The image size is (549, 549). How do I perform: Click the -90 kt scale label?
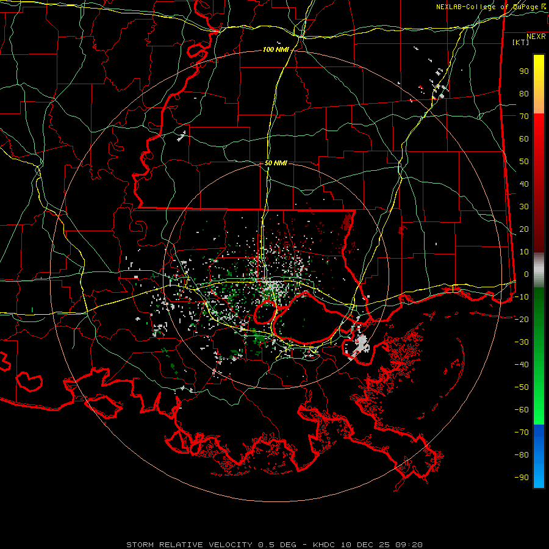522,478
